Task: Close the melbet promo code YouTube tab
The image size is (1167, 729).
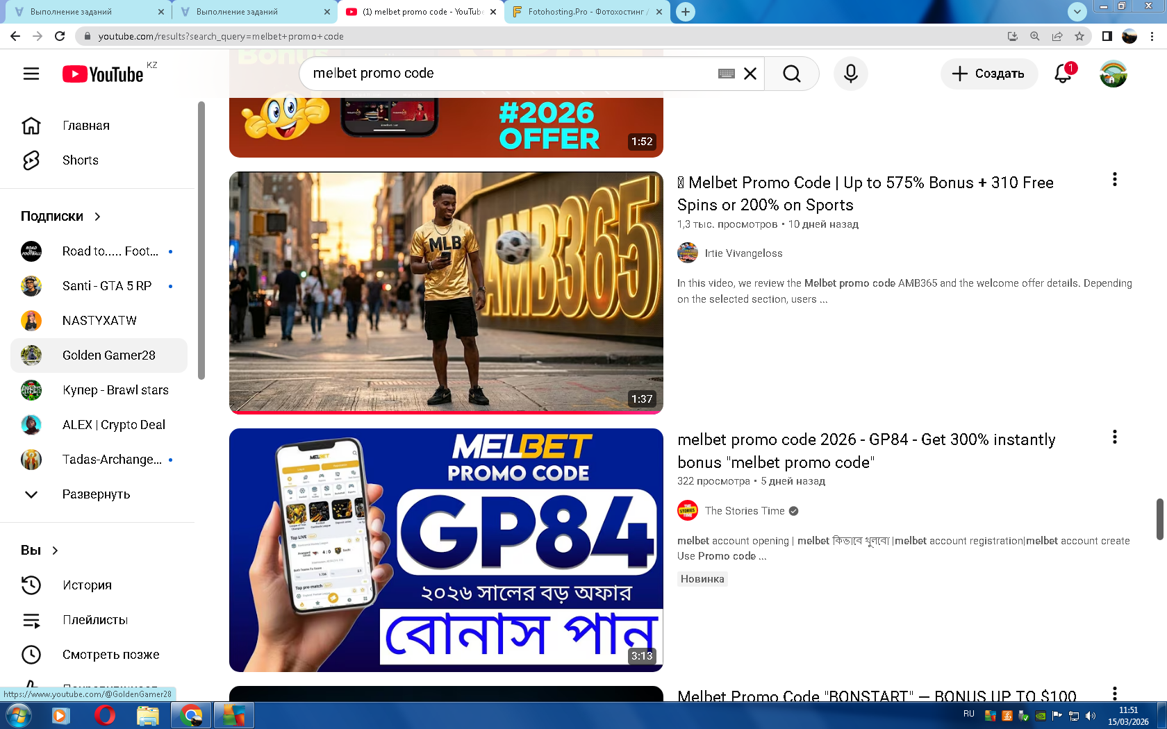Action: (493, 12)
